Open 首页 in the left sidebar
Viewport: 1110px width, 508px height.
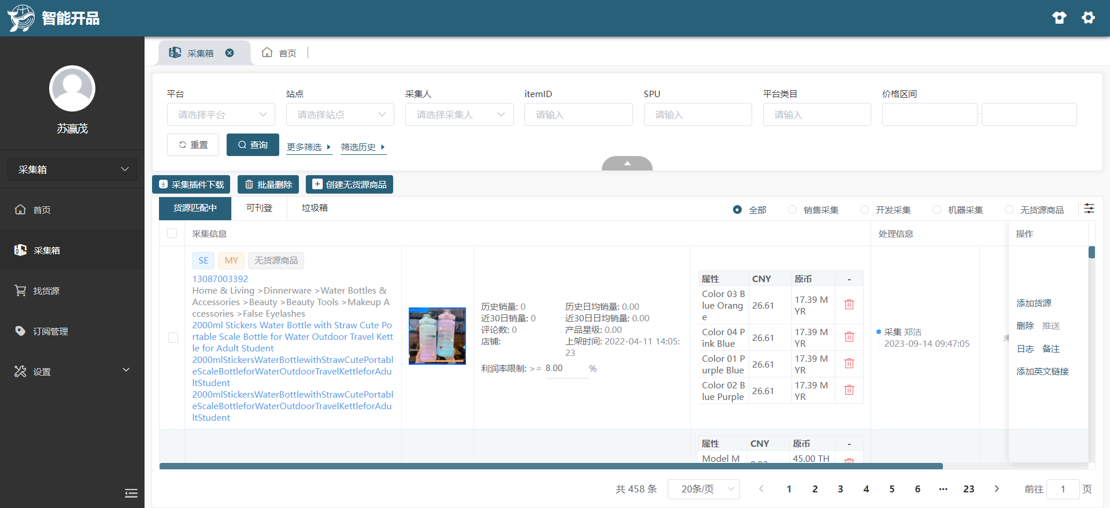(72, 210)
